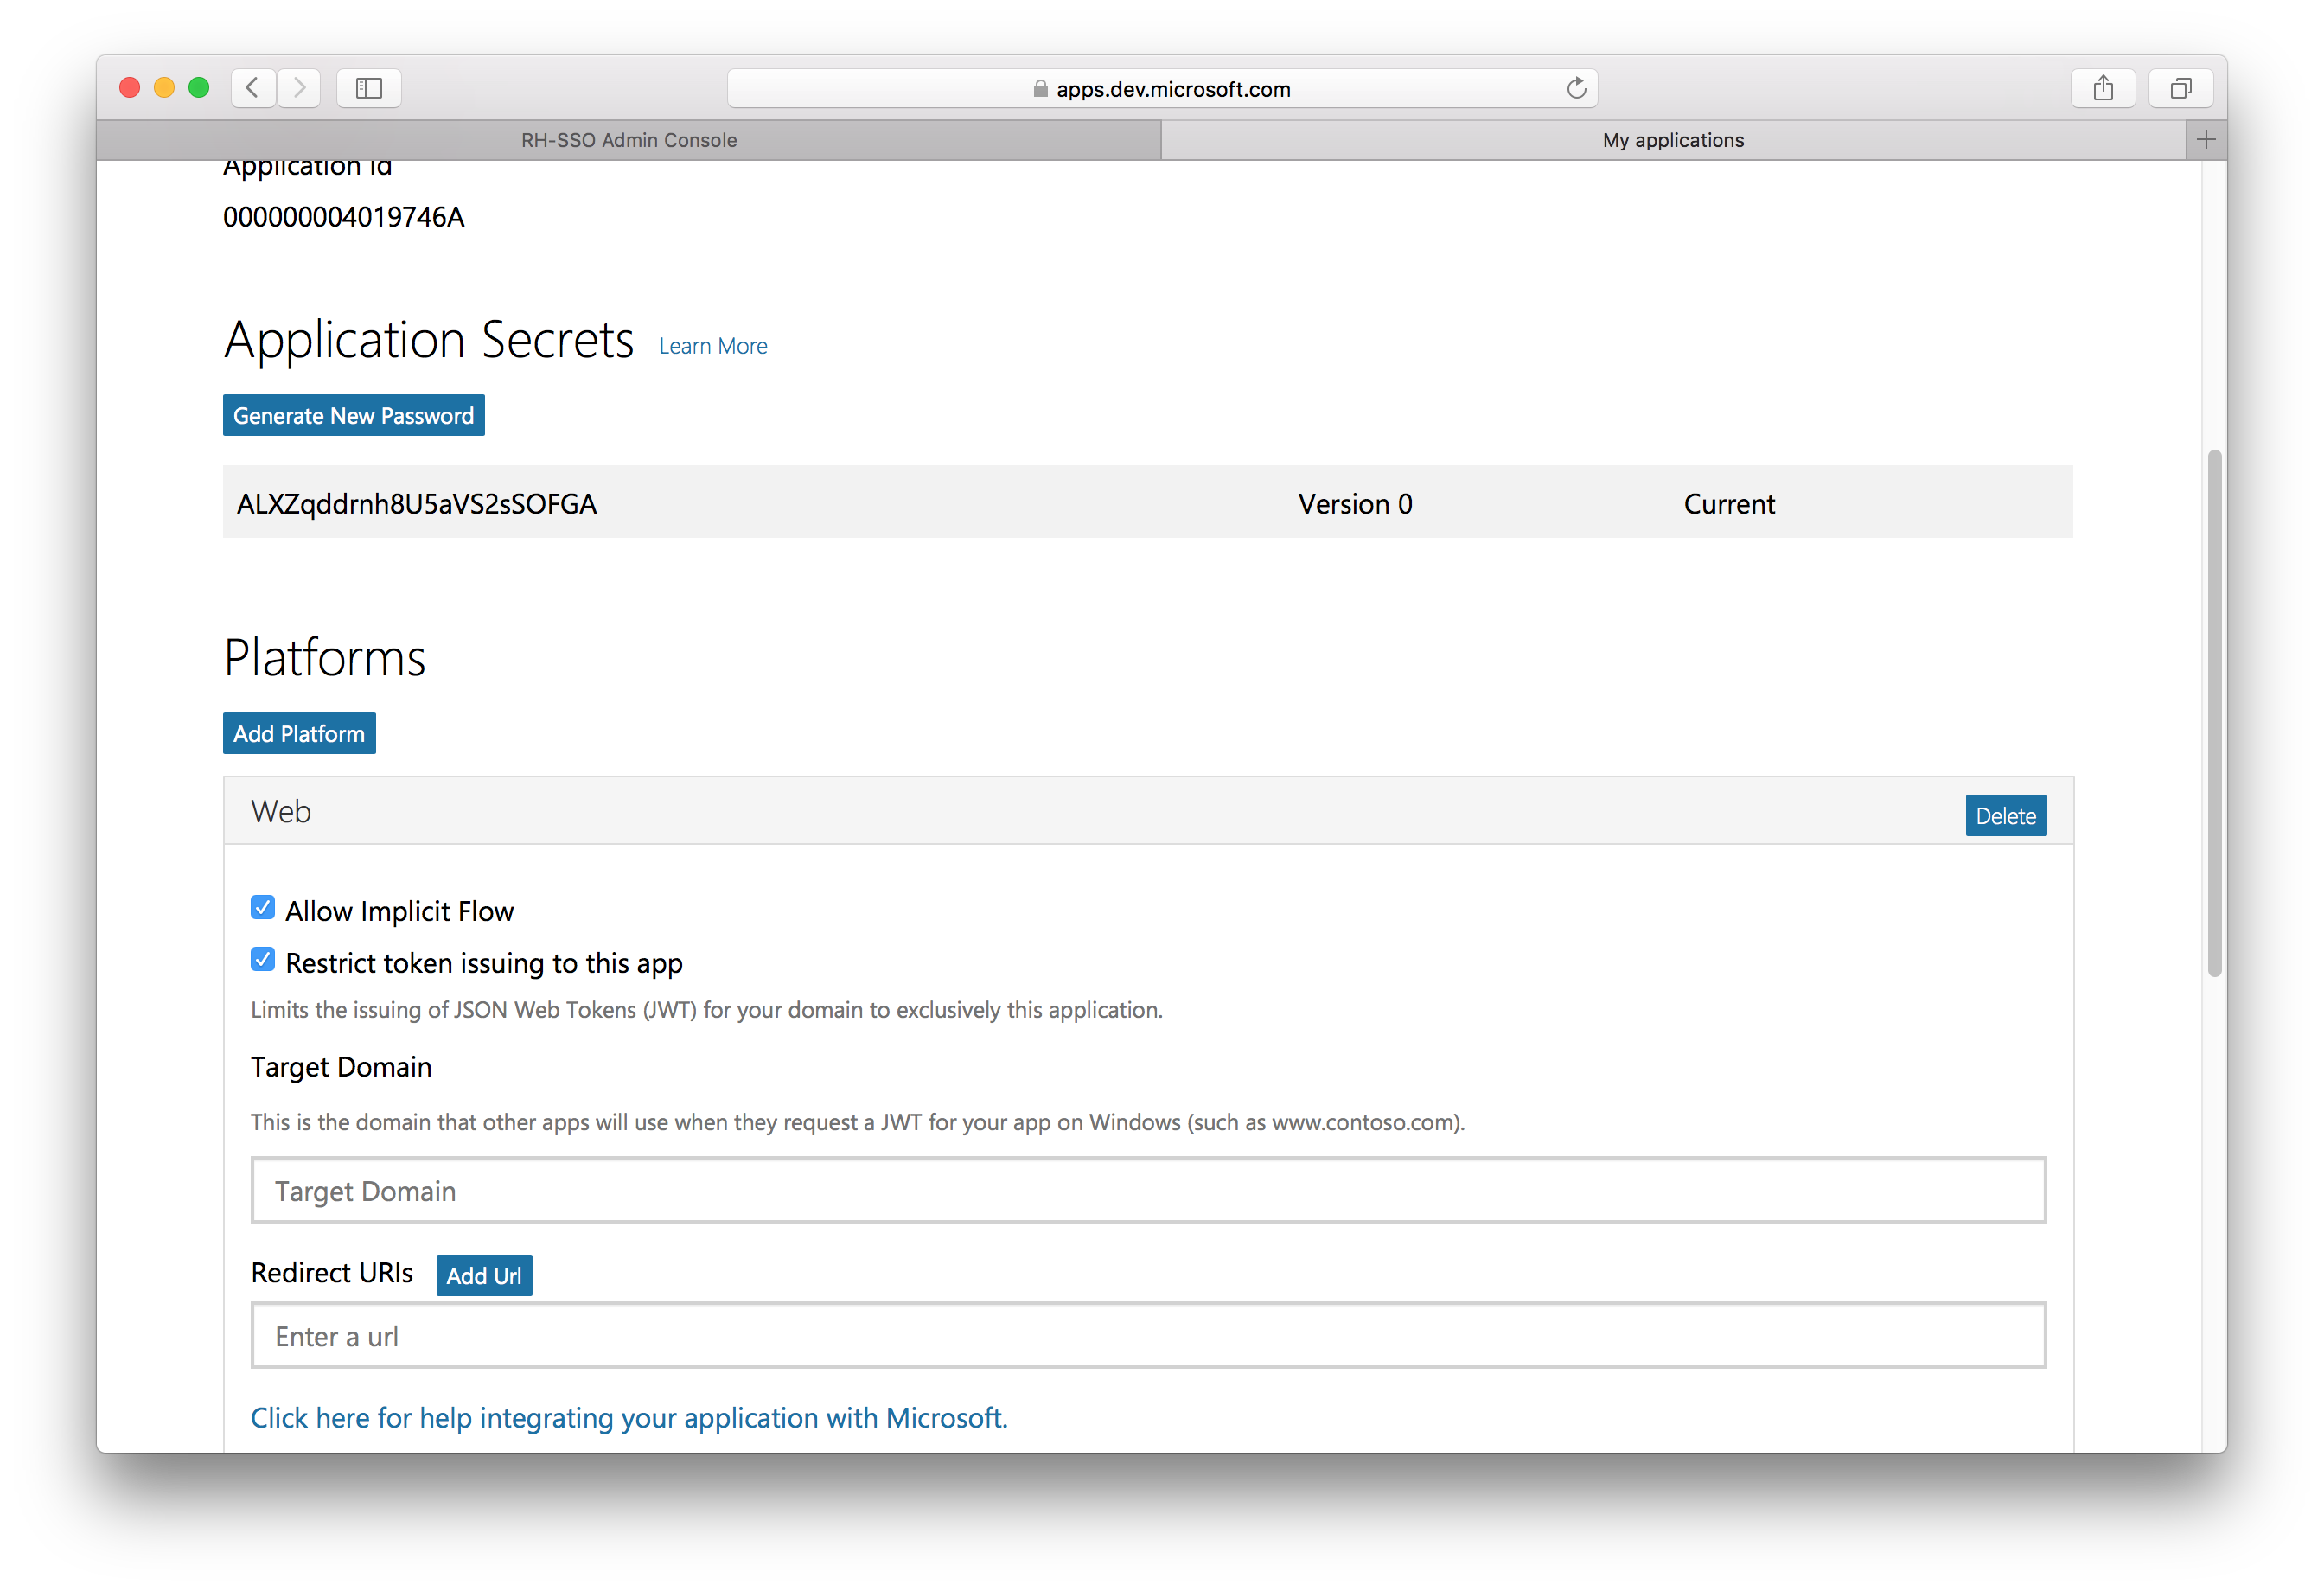Screen dimensions: 2324x1591
Task: Reload the page with refresh icon
Action: coord(1576,88)
